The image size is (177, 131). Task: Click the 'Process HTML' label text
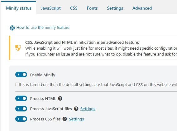click(x=43, y=99)
